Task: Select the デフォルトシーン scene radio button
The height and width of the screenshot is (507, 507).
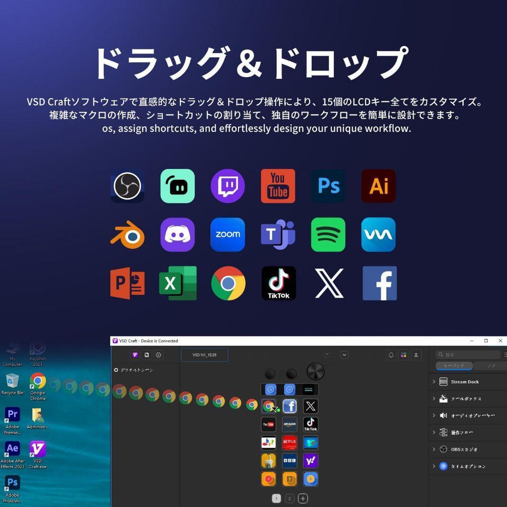Action: [x=116, y=370]
